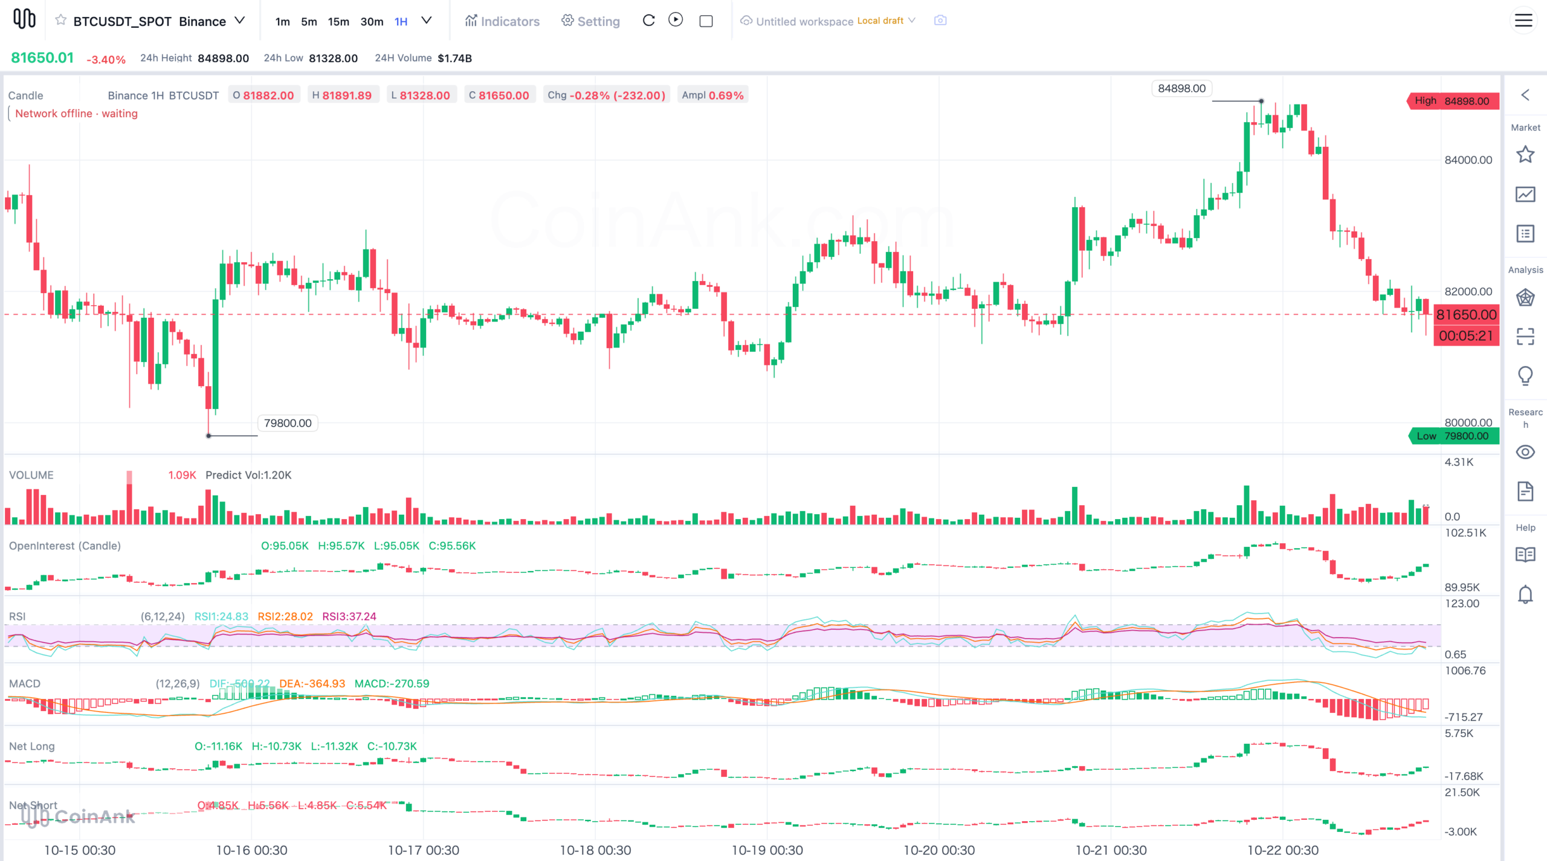Click the Low 79800.00 price tag
1547x861 pixels.
coord(1453,436)
